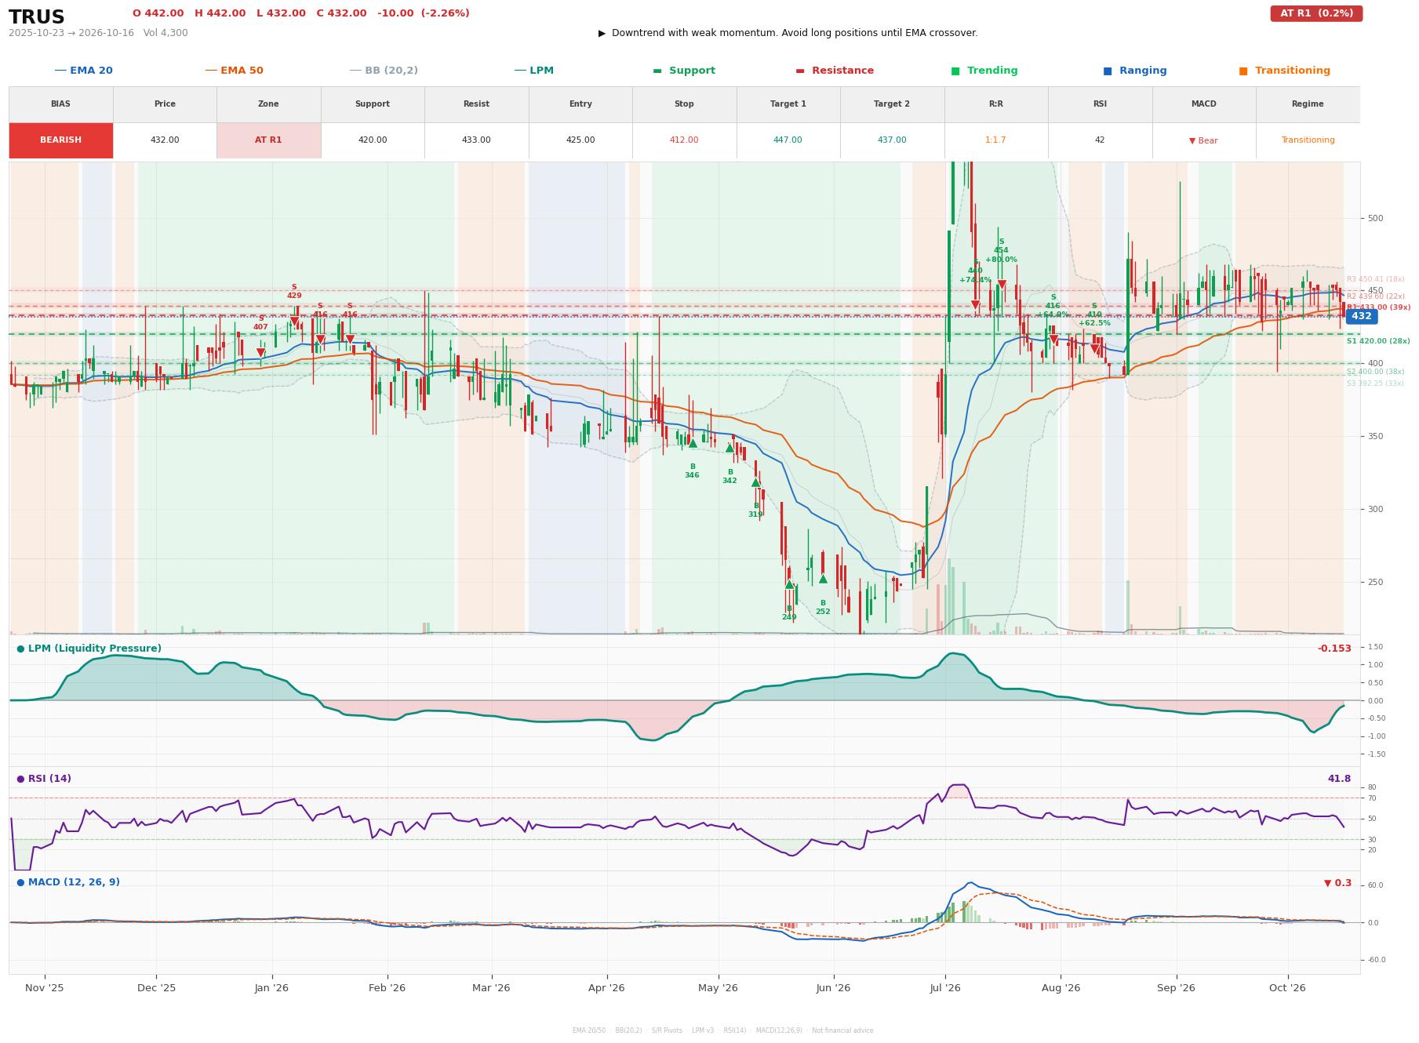Click the S 429 sell marker
The image size is (1419, 1043).
click(x=294, y=322)
